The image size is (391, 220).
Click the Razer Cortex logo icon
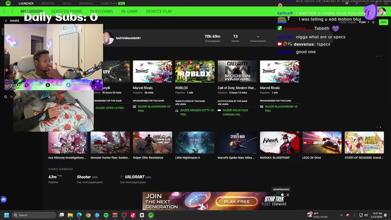[8, 3]
